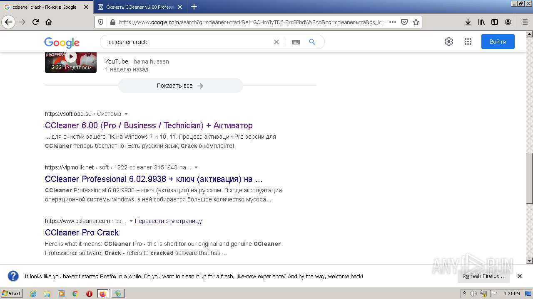Open Firefox account icon
The width and height of the screenshot is (533, 299).
tap(508, 22)
